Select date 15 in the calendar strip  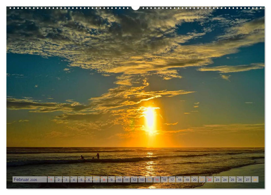[x=157, y=180]
